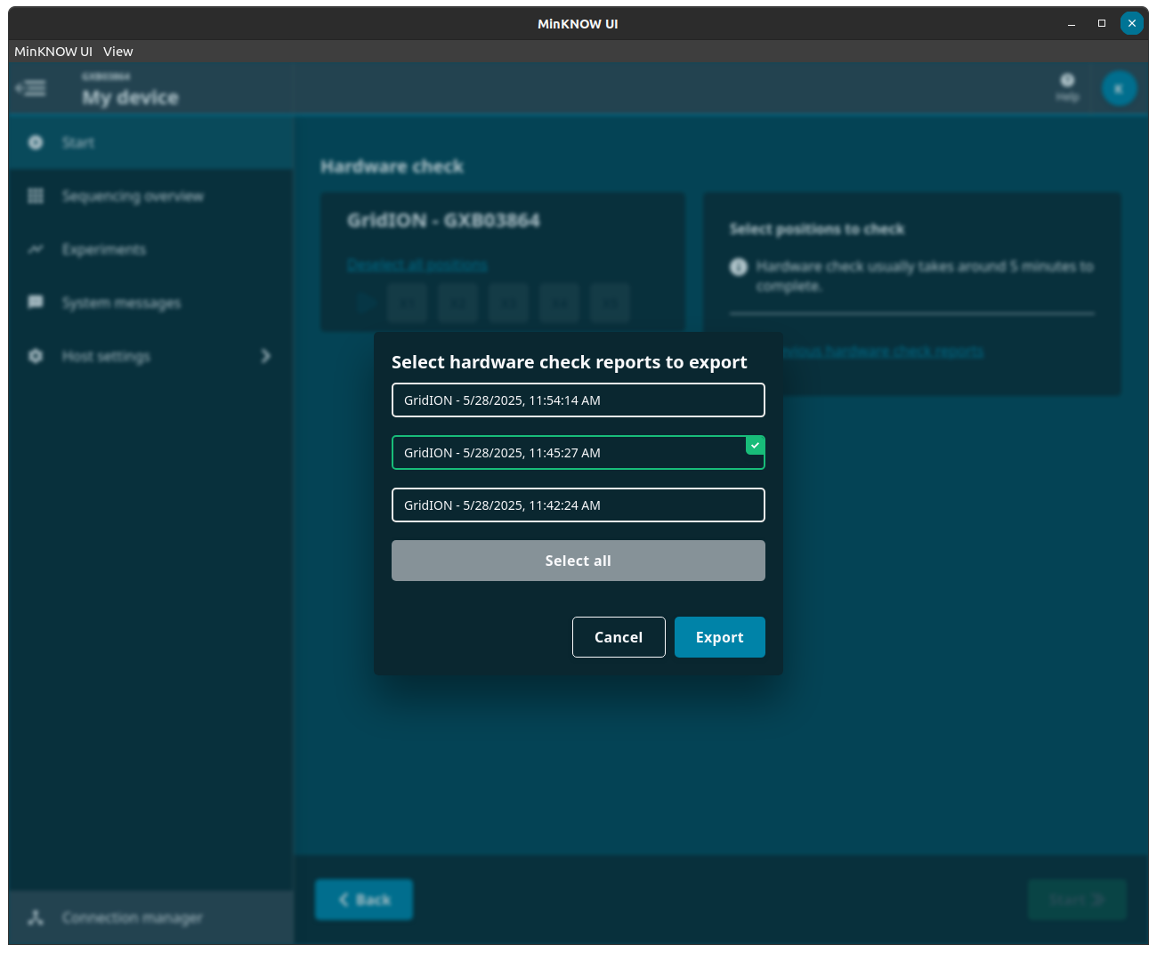Screen dimensions: 1157x953
Task: Open the MinKNOW UI menu
Action: click(x=53, y=52)
